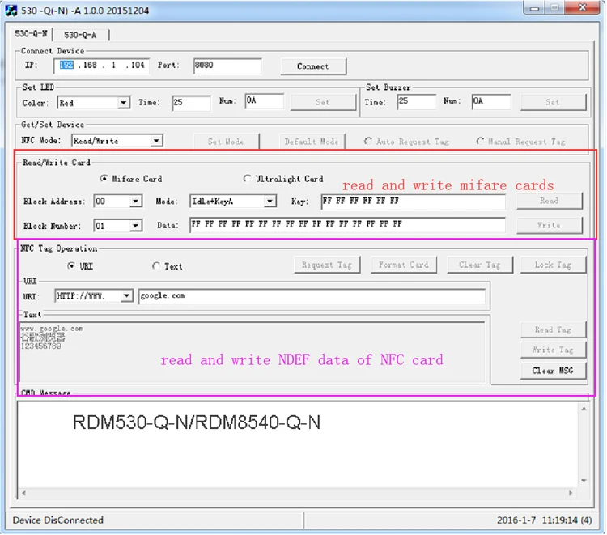Select the Text radio button
607x535 pixels.
[x=156, y=266]
